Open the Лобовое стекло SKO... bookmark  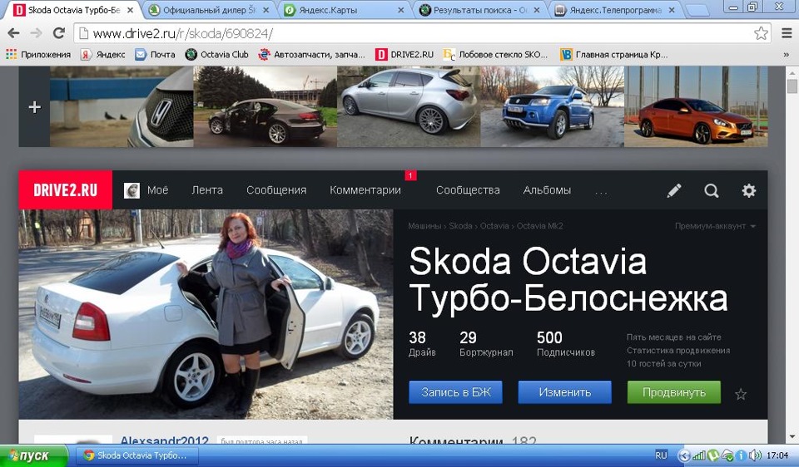(495, 55)
